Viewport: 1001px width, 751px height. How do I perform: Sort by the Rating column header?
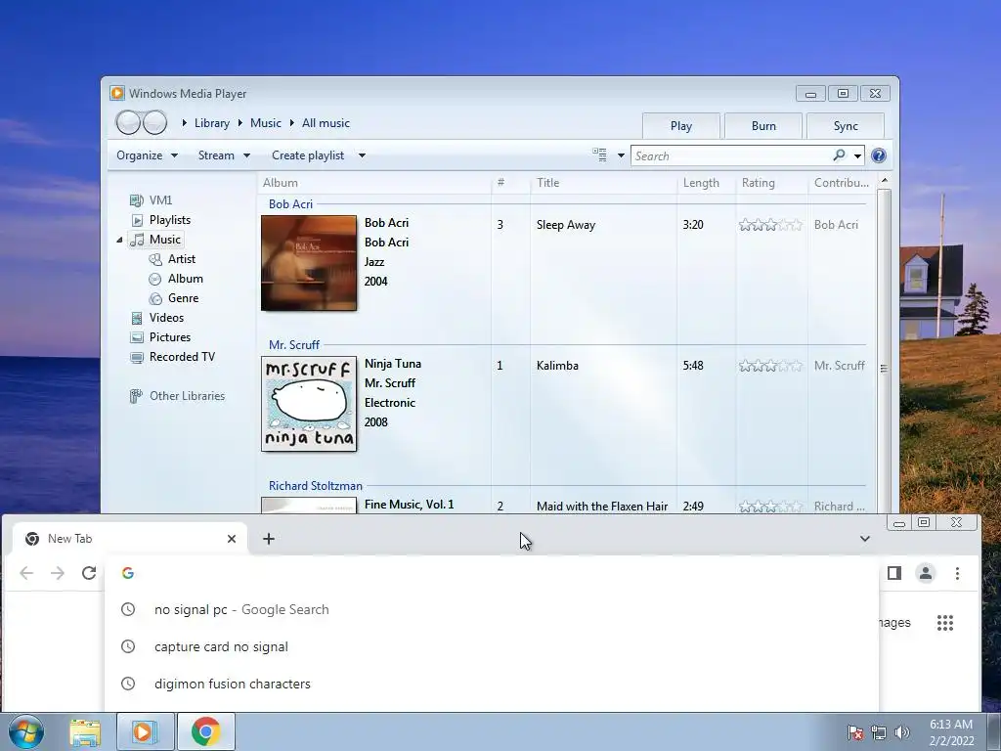[x=771, y=183]
